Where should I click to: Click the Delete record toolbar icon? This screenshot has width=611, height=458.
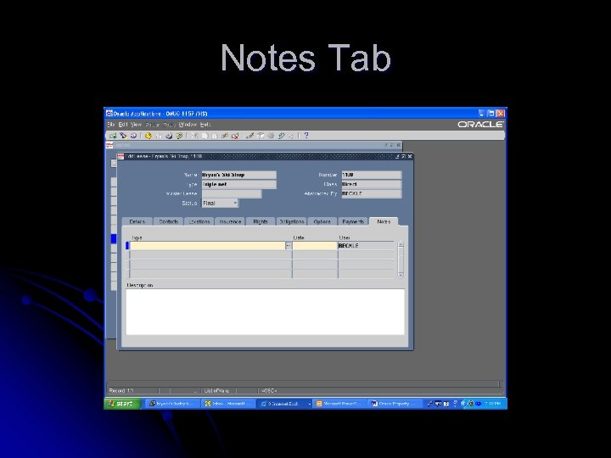point(235,136)
